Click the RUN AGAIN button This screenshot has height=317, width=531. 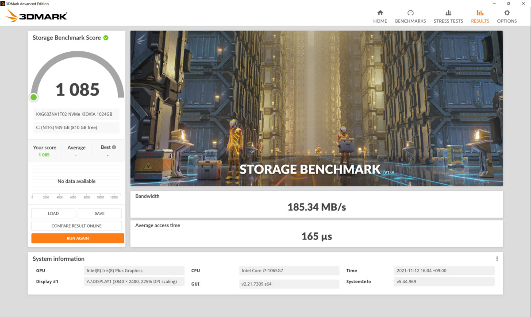pyautogui.click(x=77, y=238)
